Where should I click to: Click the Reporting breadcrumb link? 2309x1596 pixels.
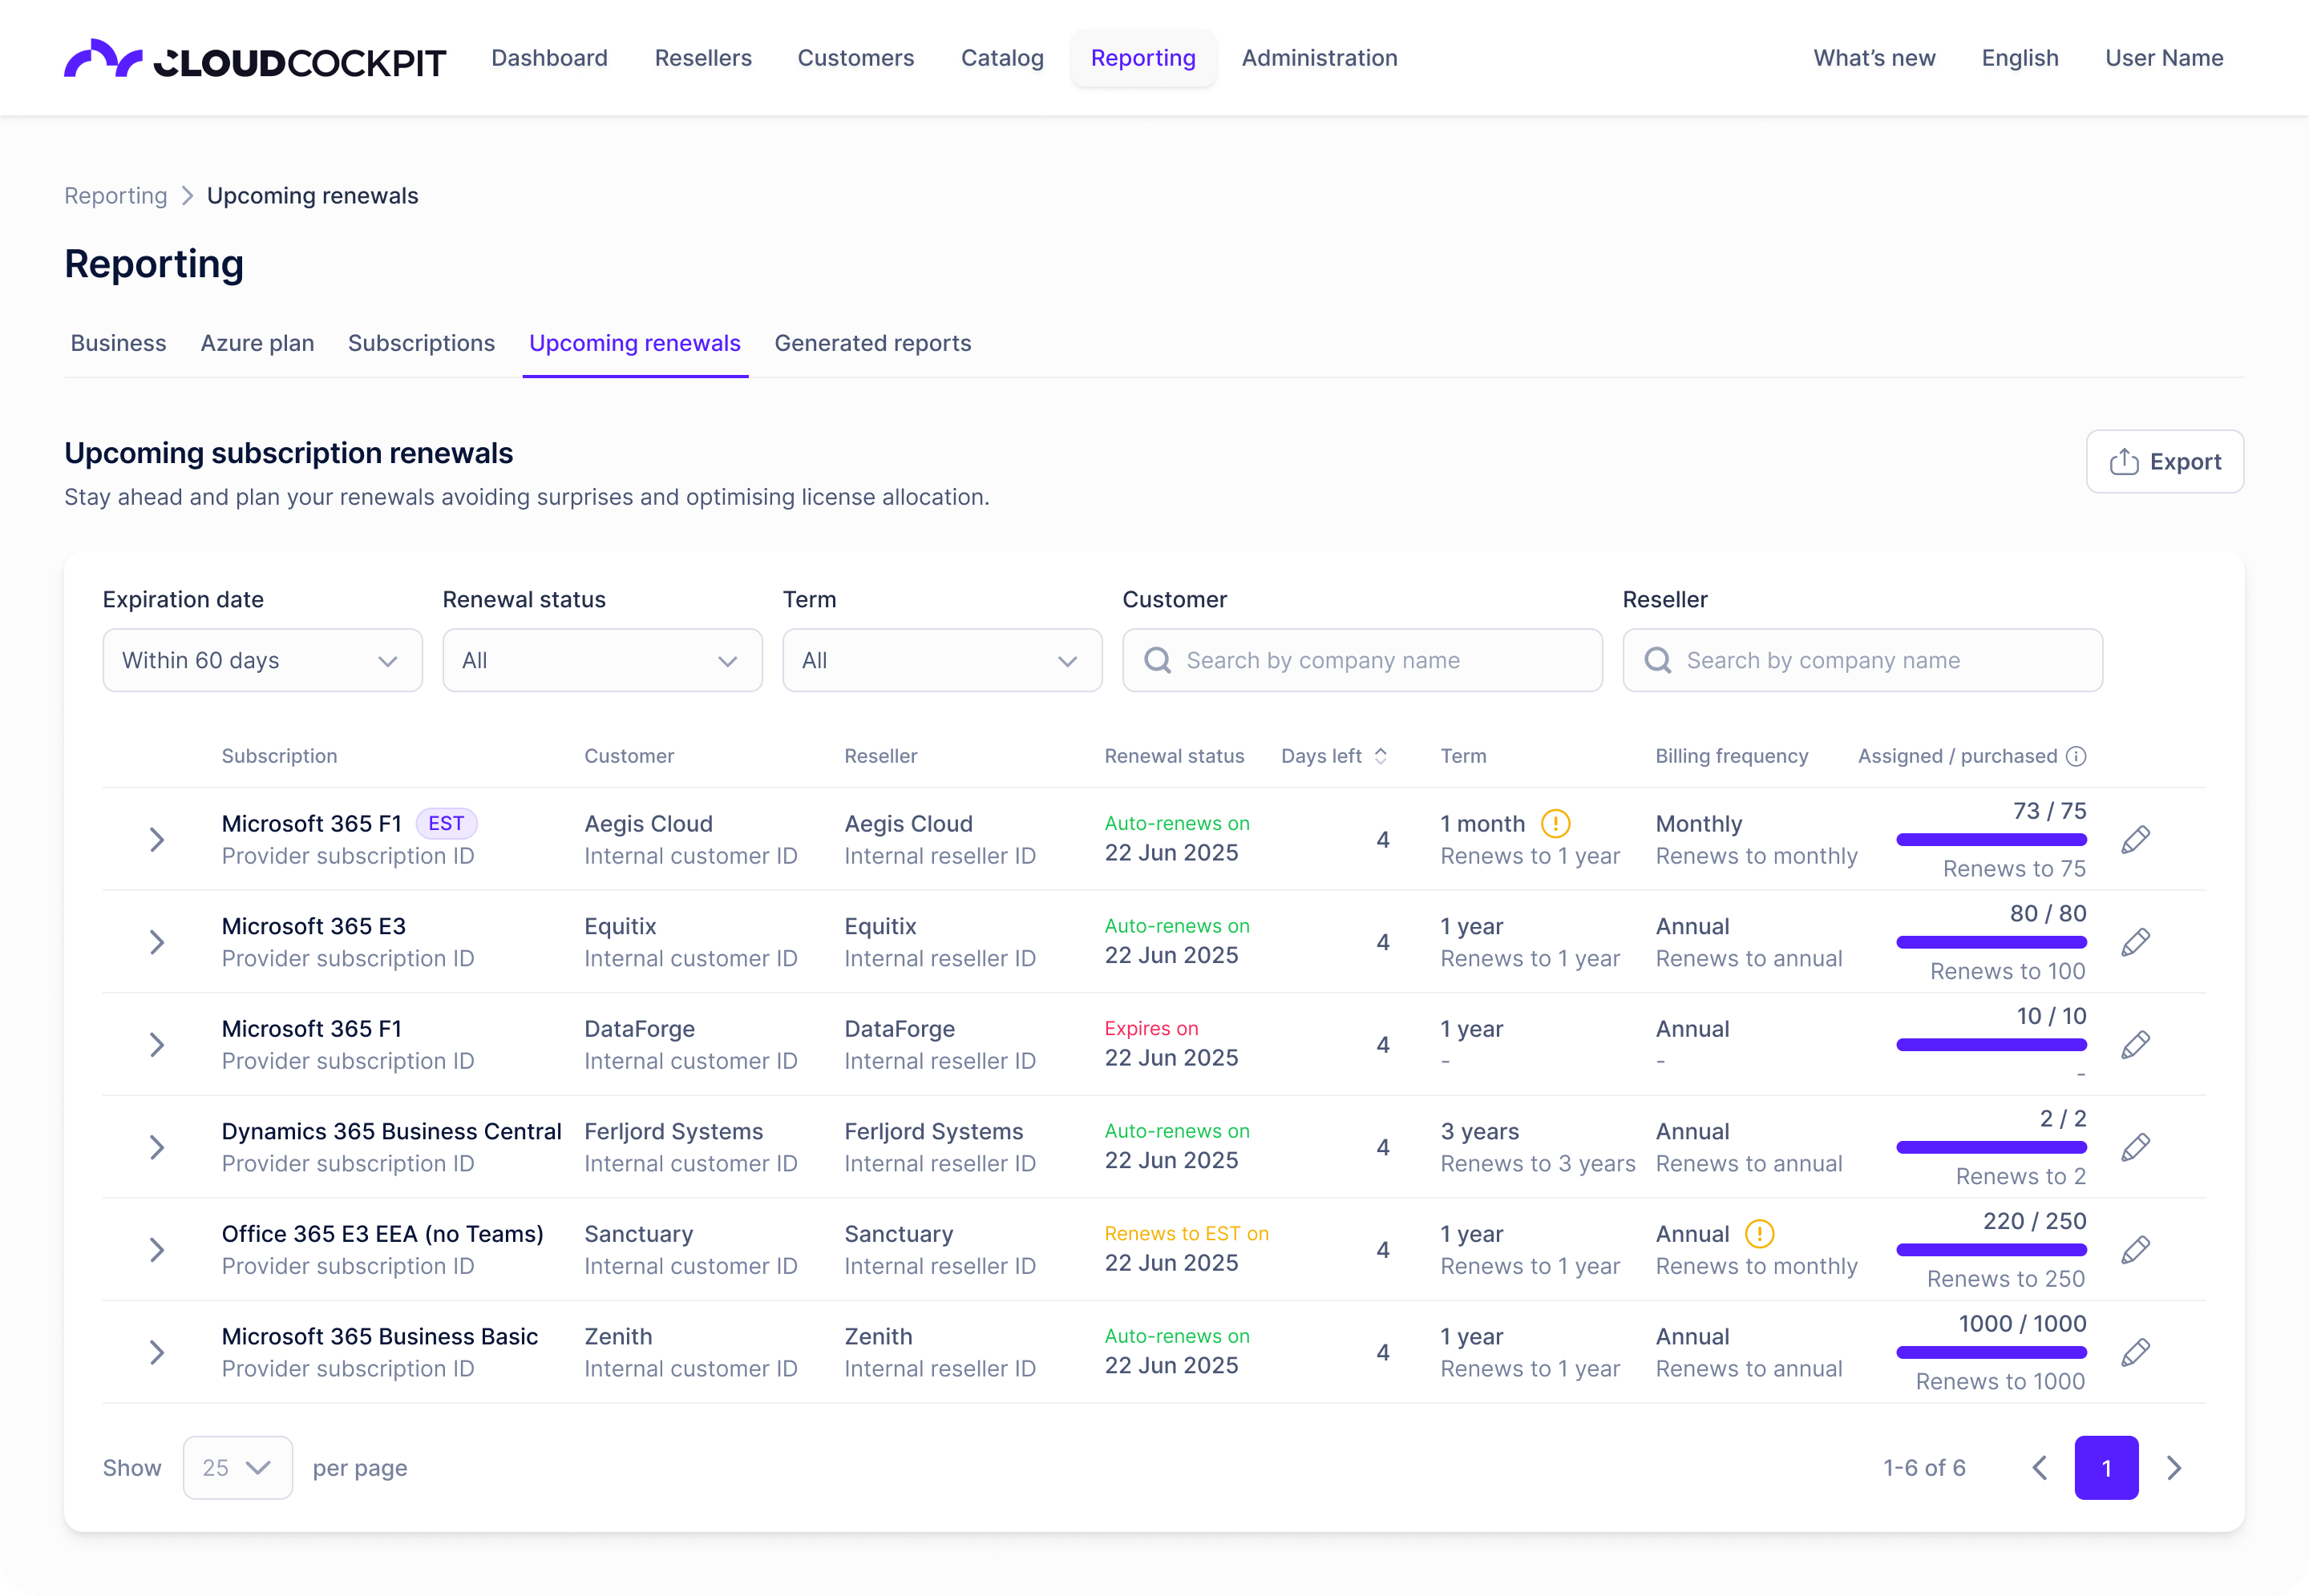[x=115, y=196]
